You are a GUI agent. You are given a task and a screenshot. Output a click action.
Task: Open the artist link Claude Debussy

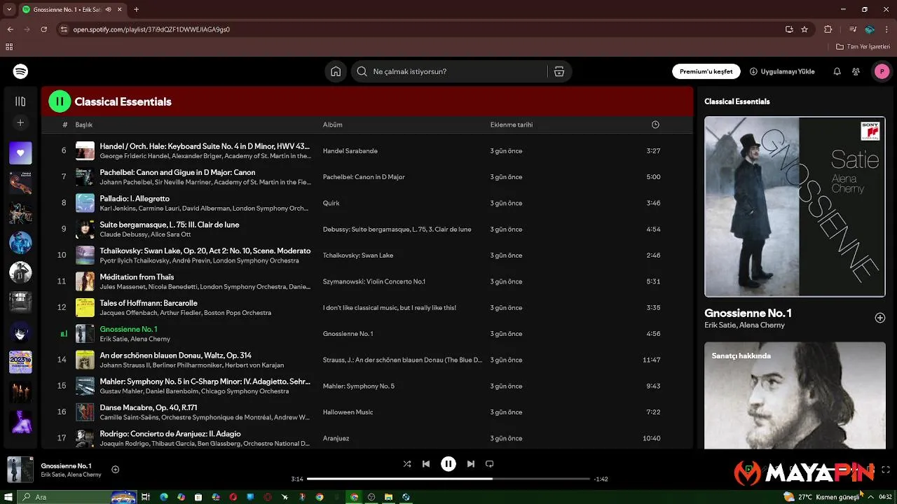124,234
